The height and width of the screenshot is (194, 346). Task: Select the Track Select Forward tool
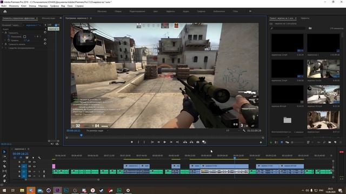4,156
